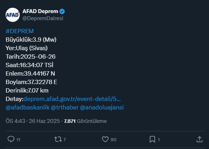This screenshot has width=209, height=149.
Task: Open the reply comment icon
Action: click(11, 139)
